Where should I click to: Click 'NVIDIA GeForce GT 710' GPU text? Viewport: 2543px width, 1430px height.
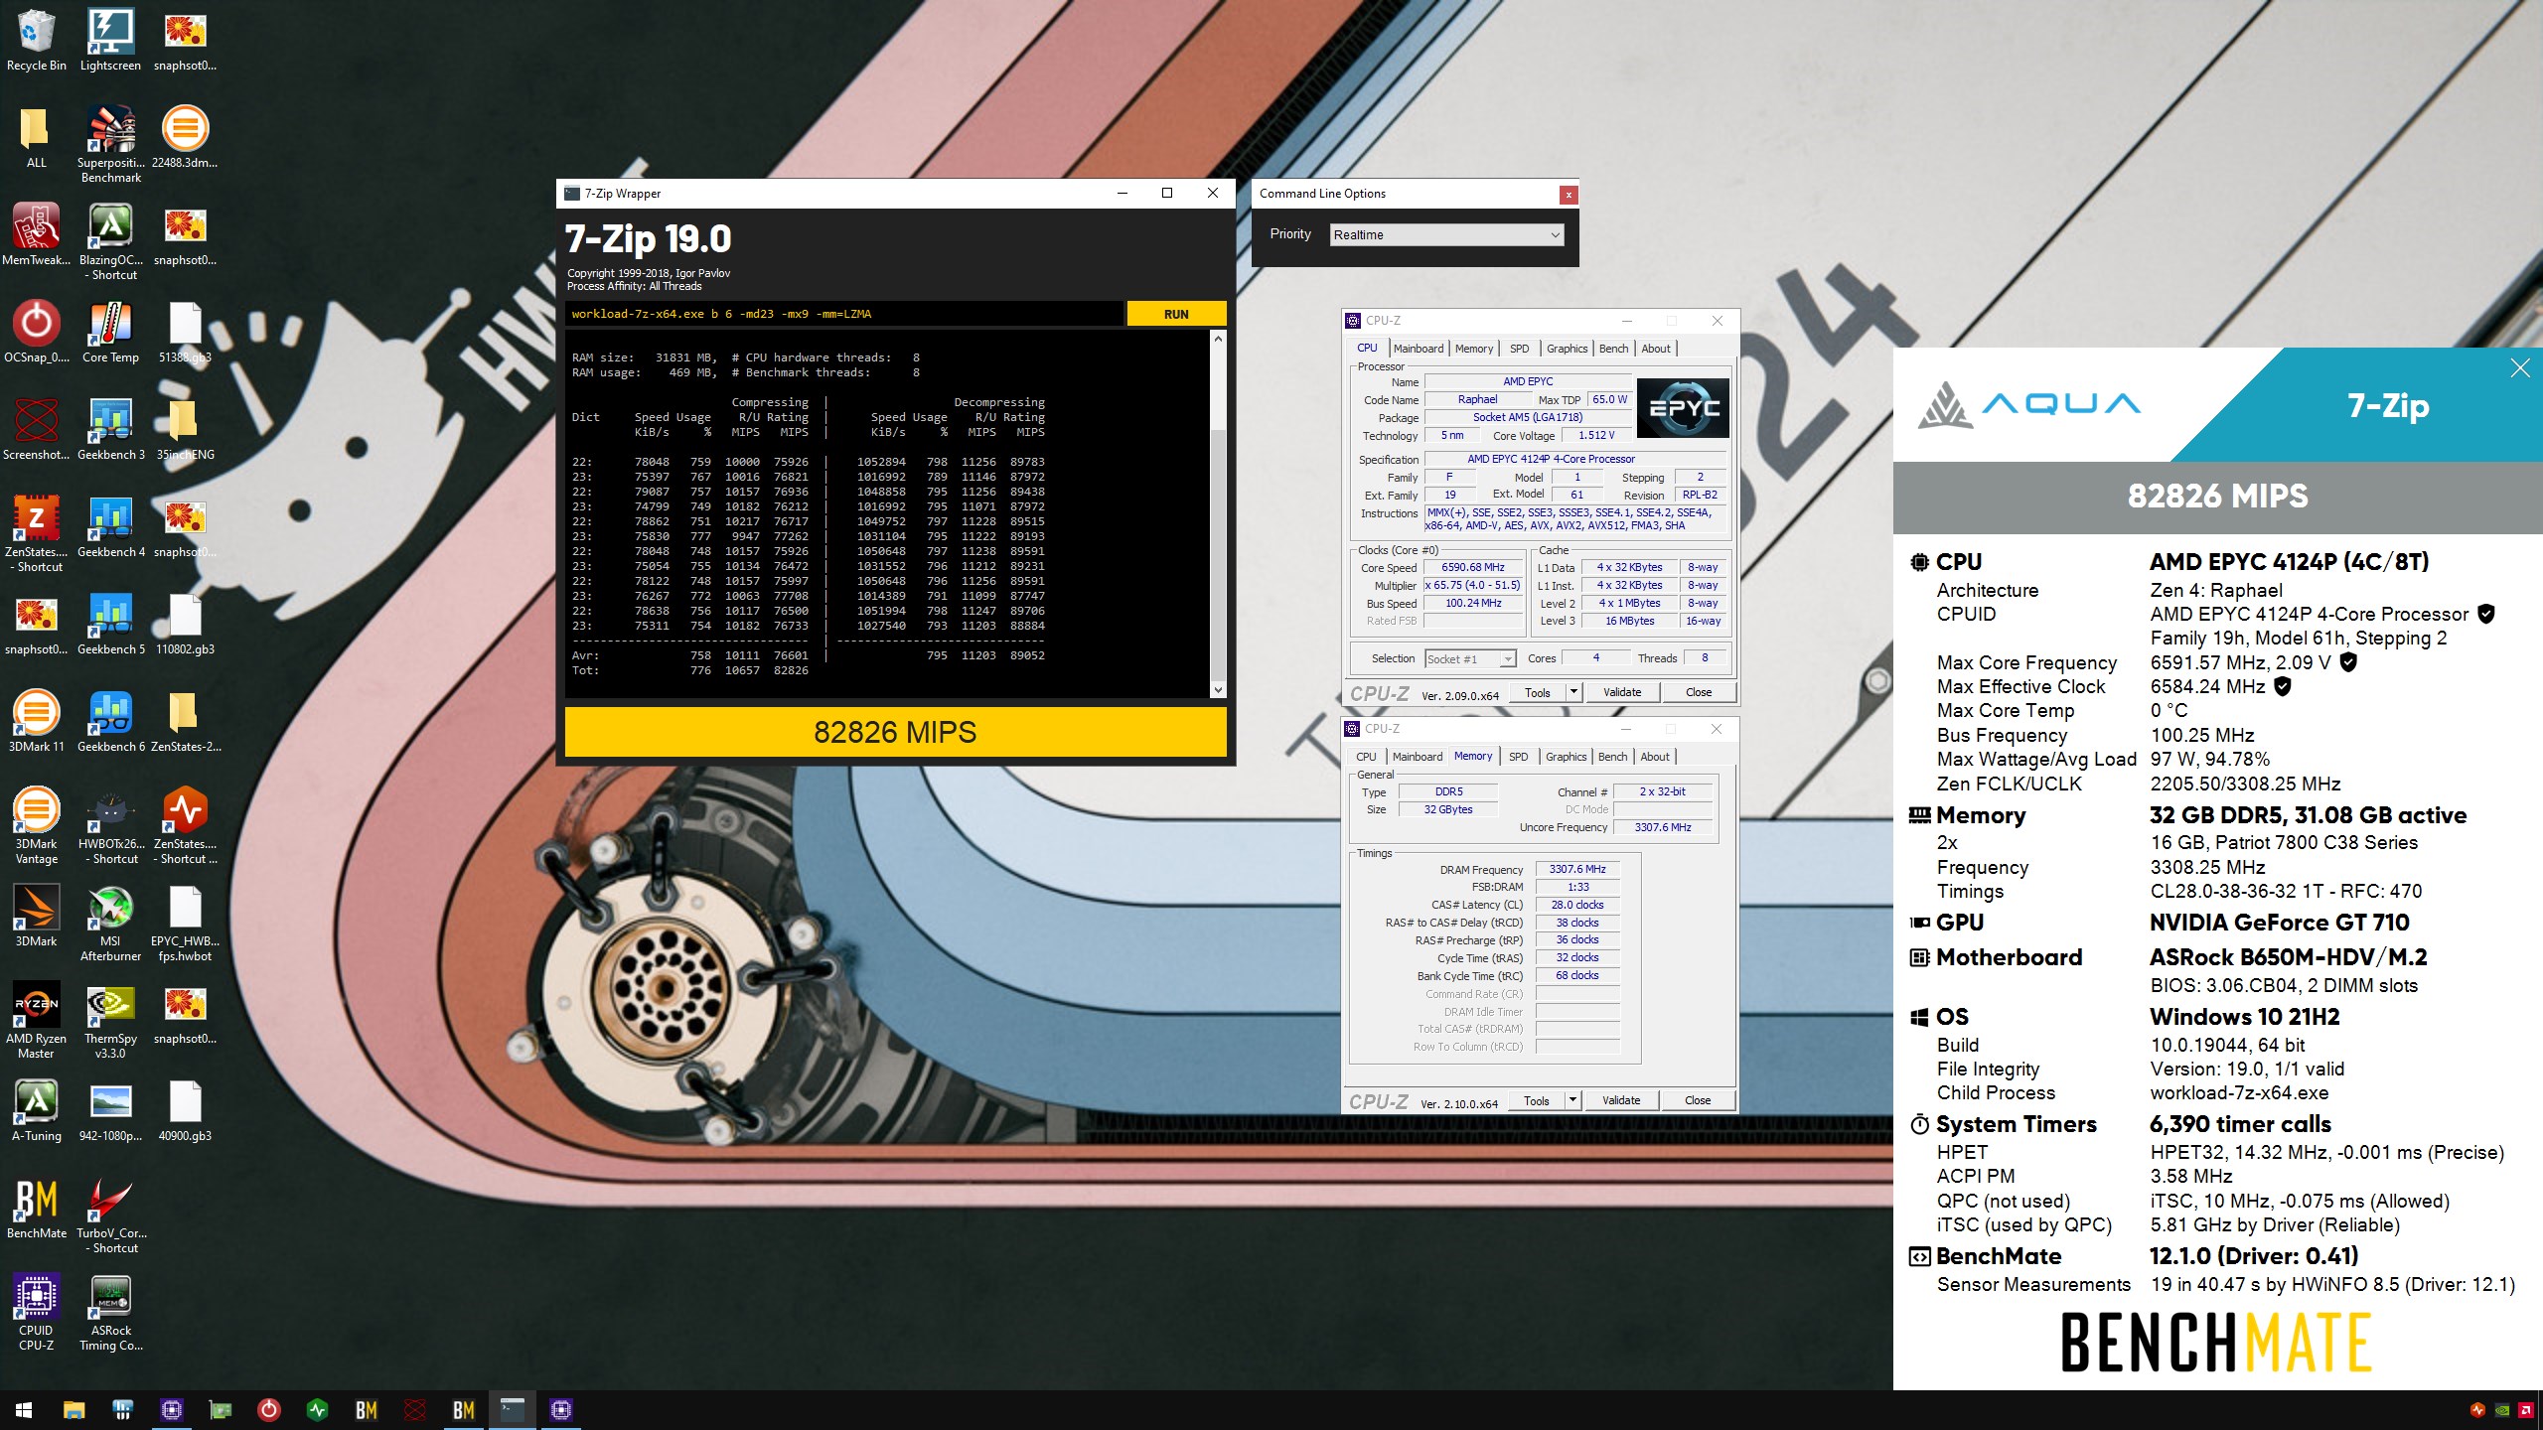tap(2279, 923)
